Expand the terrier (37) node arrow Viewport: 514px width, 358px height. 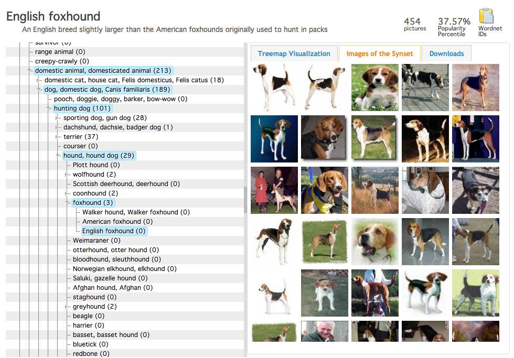[x=58, y=137]
